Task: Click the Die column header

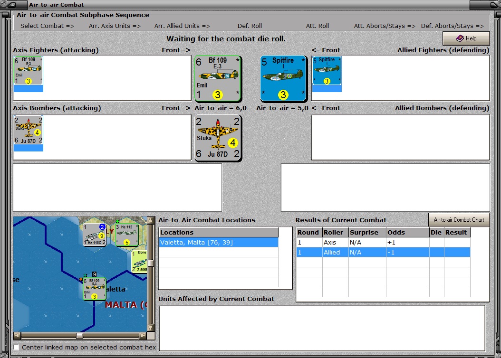Action: pyautogui.click(x=436, y=232)
